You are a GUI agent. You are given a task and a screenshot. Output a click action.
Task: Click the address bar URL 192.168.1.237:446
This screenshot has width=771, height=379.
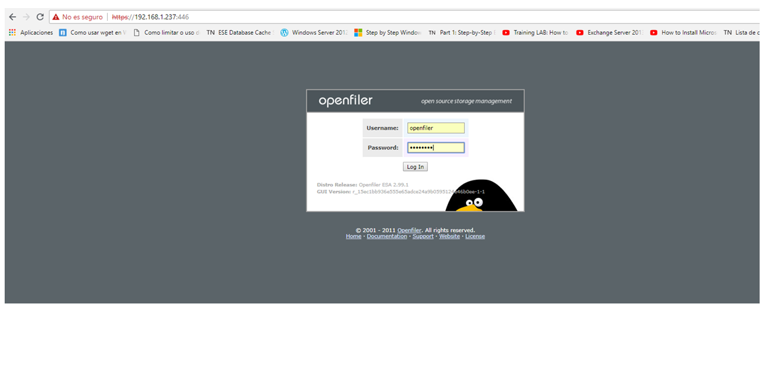click(x=150, y=17)
